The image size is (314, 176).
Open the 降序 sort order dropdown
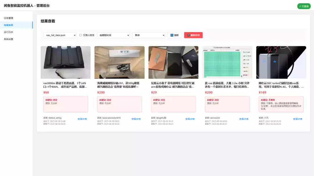pyautogui.click(x=149, y=35)
